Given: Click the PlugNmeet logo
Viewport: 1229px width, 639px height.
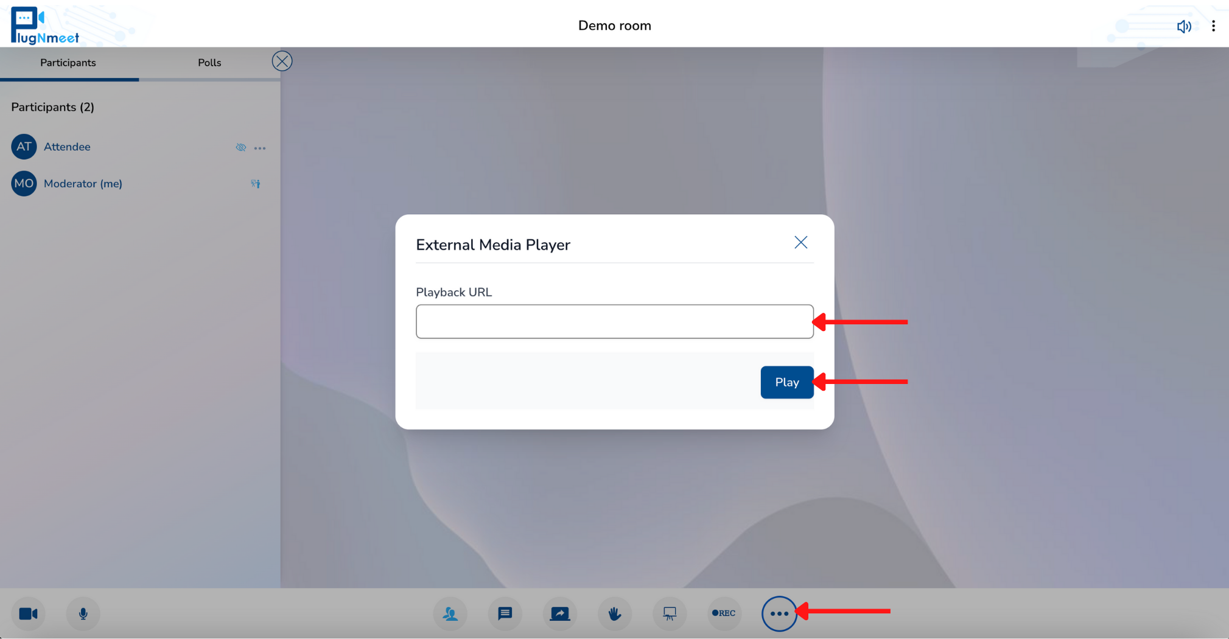Looking at the screenshot, I should coord(45,26).
